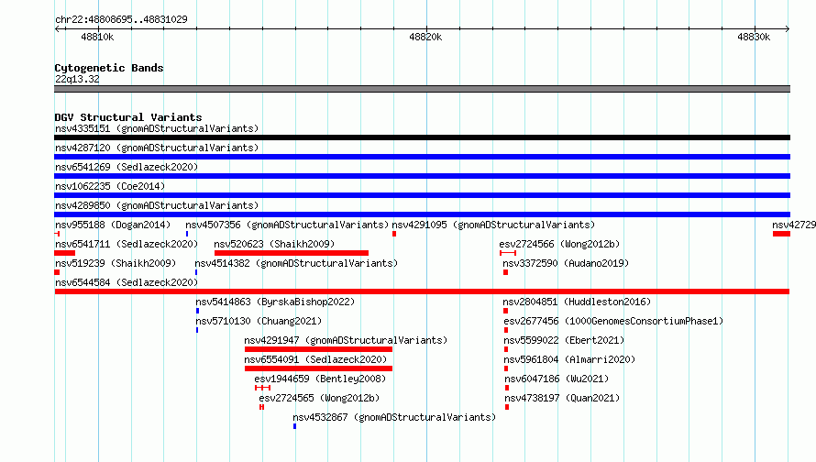Click nsv4291095 gnomADStructuralVariants label
The height and width of the screenshot is (462, 816).
(x=493, y=225)
